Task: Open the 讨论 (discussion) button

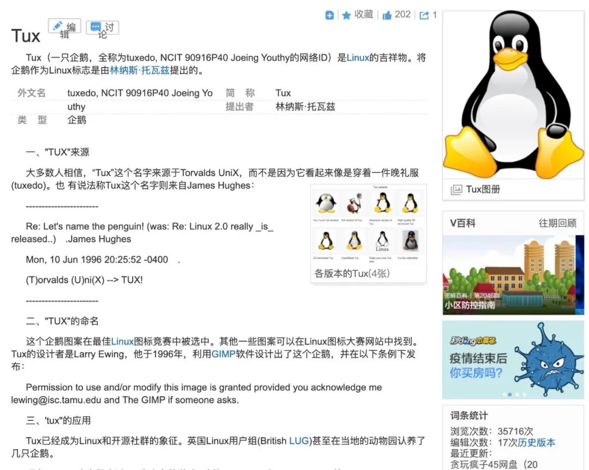Action: point(103,27)
